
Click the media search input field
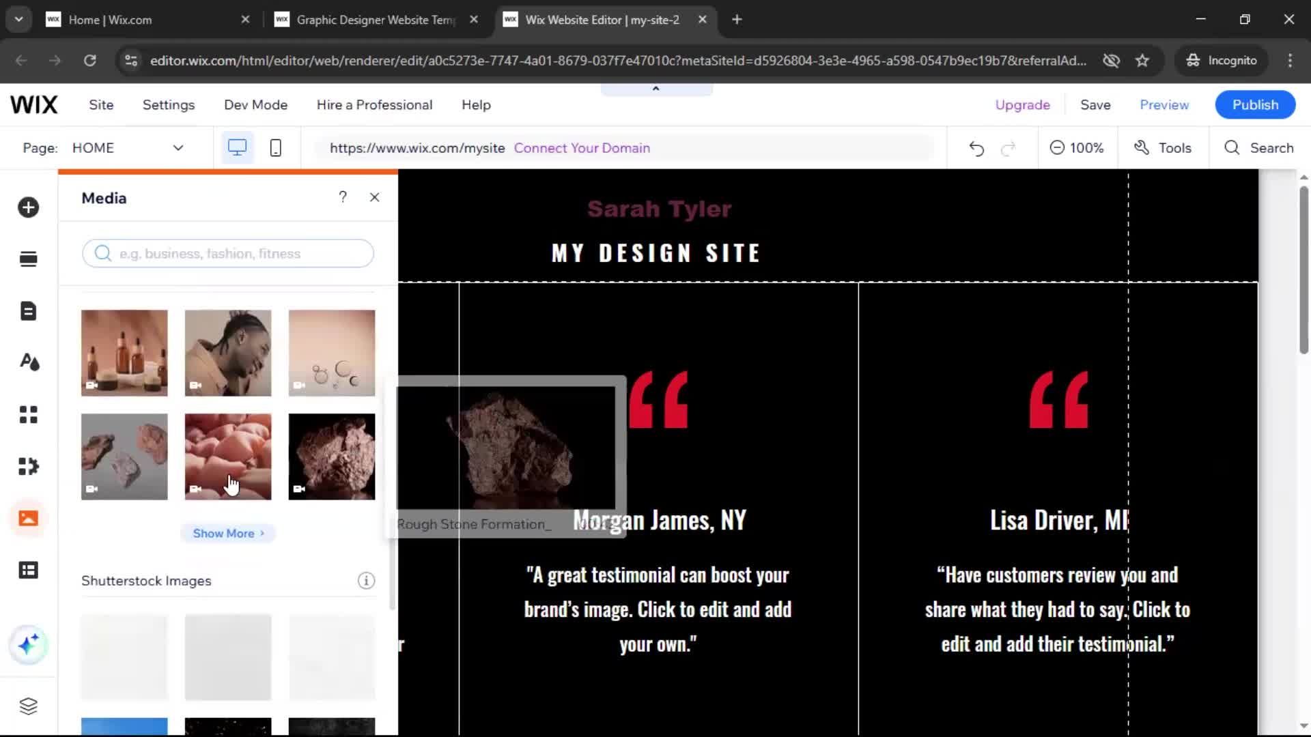click(228, 254)
